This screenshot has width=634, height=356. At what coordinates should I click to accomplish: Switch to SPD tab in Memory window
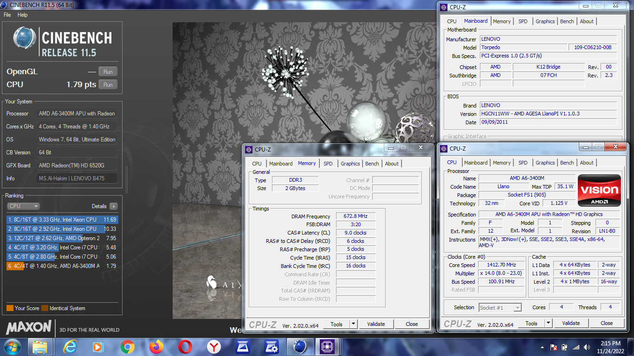328,164
